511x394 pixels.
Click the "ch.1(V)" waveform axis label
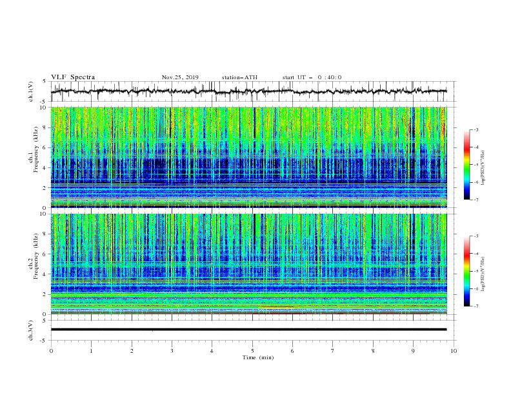(x=31, y=91)
